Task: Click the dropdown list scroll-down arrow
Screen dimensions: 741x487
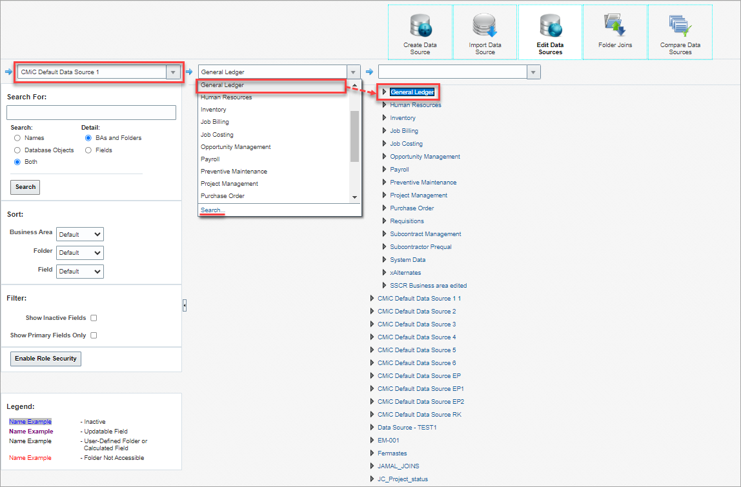Action: pyautogui.click(x=354, y=197)
